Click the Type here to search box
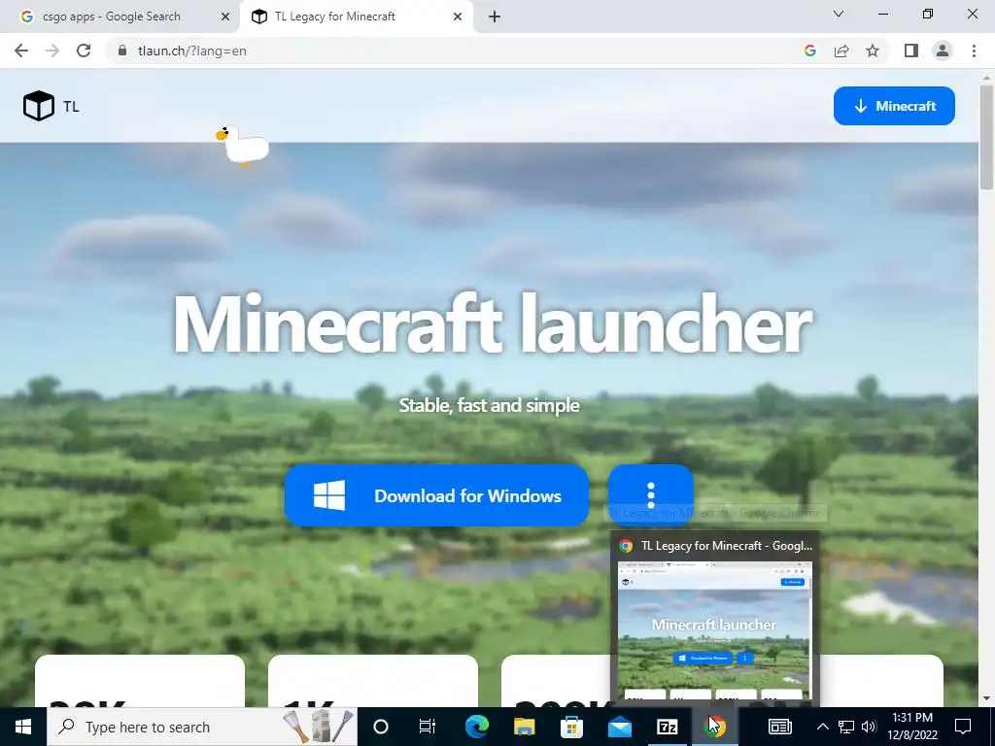This screenshot has height=746, width=995. pos(202,727)
